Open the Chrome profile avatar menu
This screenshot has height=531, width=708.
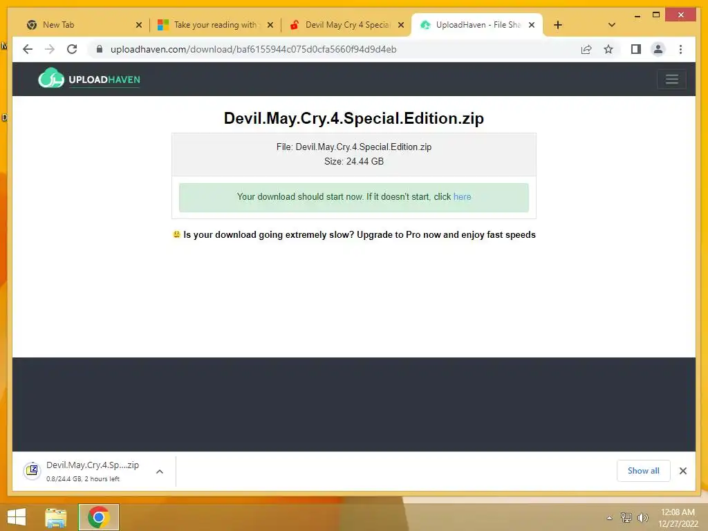[x=658, y=49]
